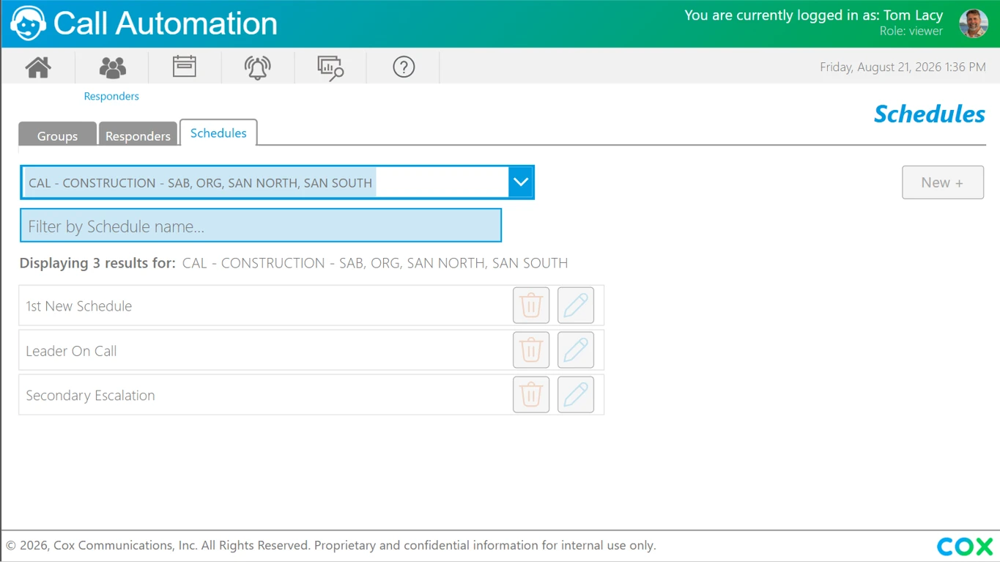1000x562 pixels.
Task: Open the CAL - CONSTRUCTION group selector
Action: pyautogui.click(x=277, y=182)
